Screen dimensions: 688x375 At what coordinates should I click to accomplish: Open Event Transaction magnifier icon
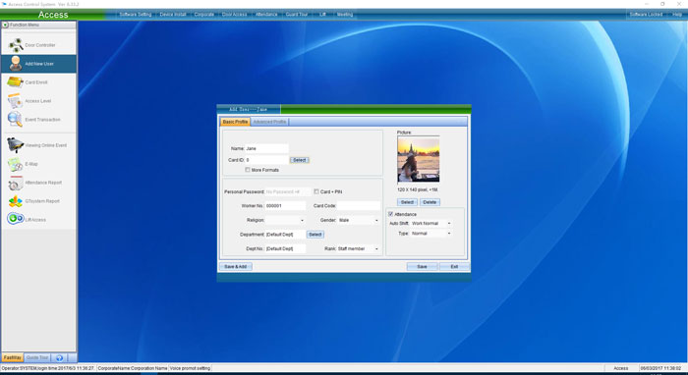tap(15, 119)
